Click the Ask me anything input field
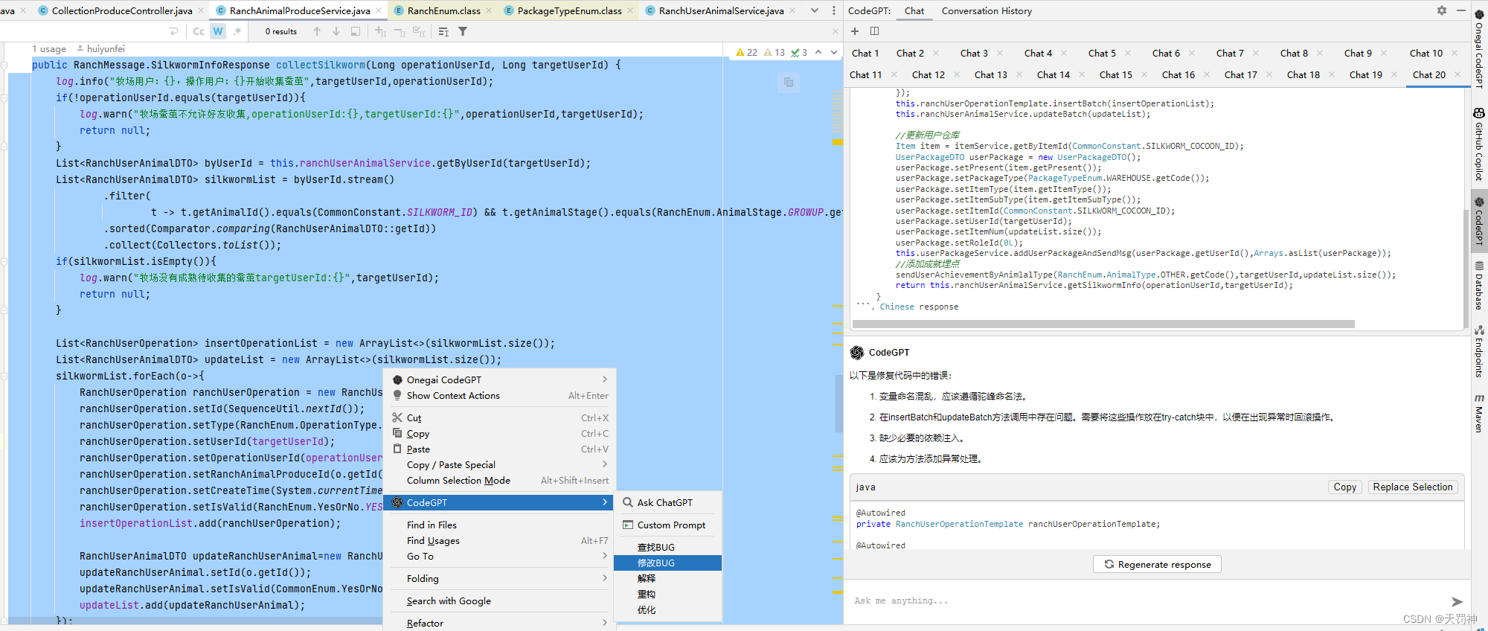Screen dimensions: 1488x631 pos(1146,600)
